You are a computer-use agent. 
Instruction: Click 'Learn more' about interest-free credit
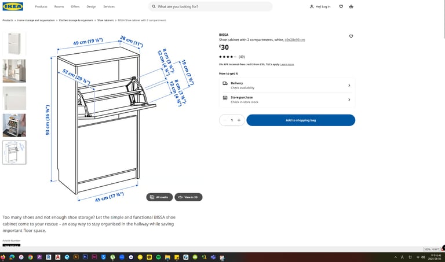coord(287,65)
